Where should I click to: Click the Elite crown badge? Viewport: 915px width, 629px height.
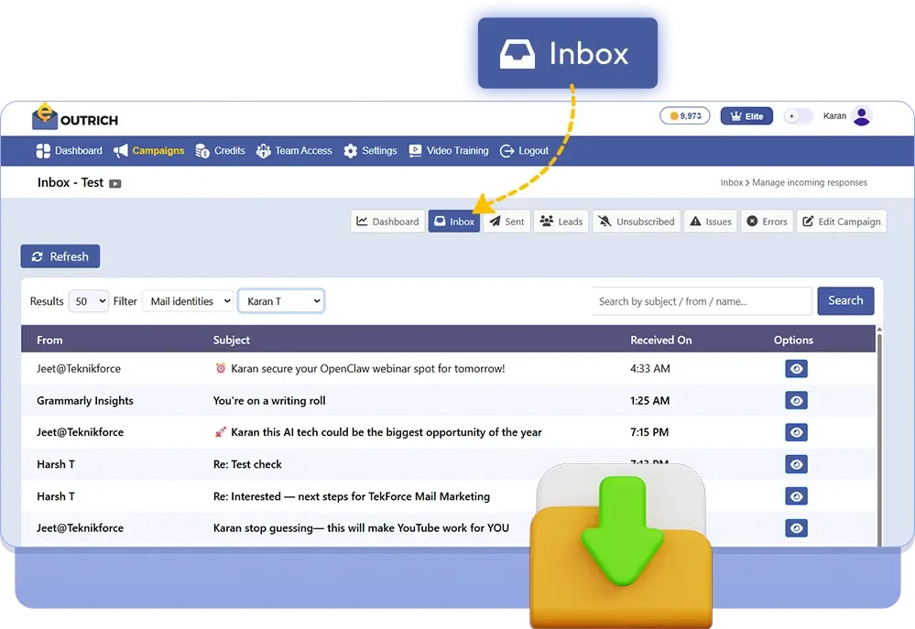746,116
